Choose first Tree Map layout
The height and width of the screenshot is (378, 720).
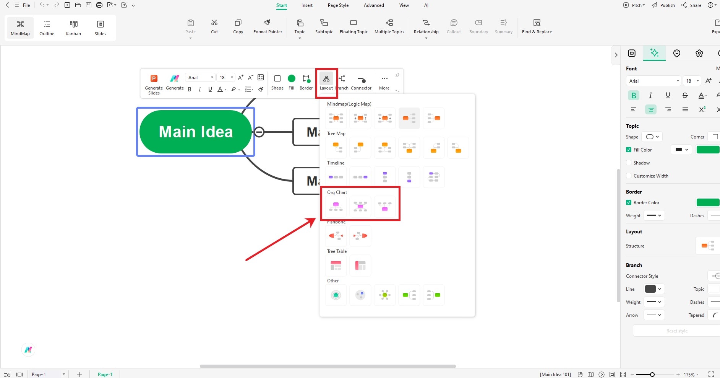tap(336, 147)
